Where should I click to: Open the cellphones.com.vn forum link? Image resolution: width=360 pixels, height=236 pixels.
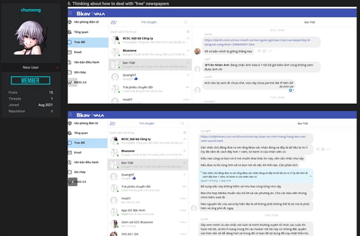[x=253, y=138]
